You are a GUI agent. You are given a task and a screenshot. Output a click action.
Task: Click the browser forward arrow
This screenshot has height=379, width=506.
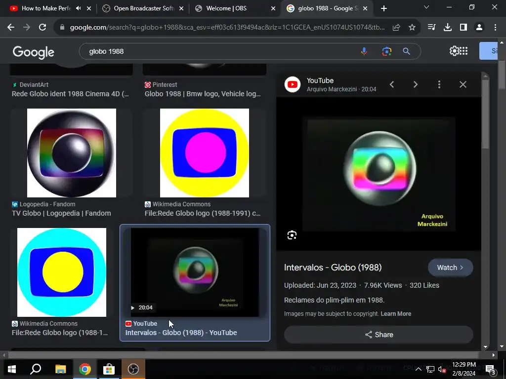click(27, 28)
